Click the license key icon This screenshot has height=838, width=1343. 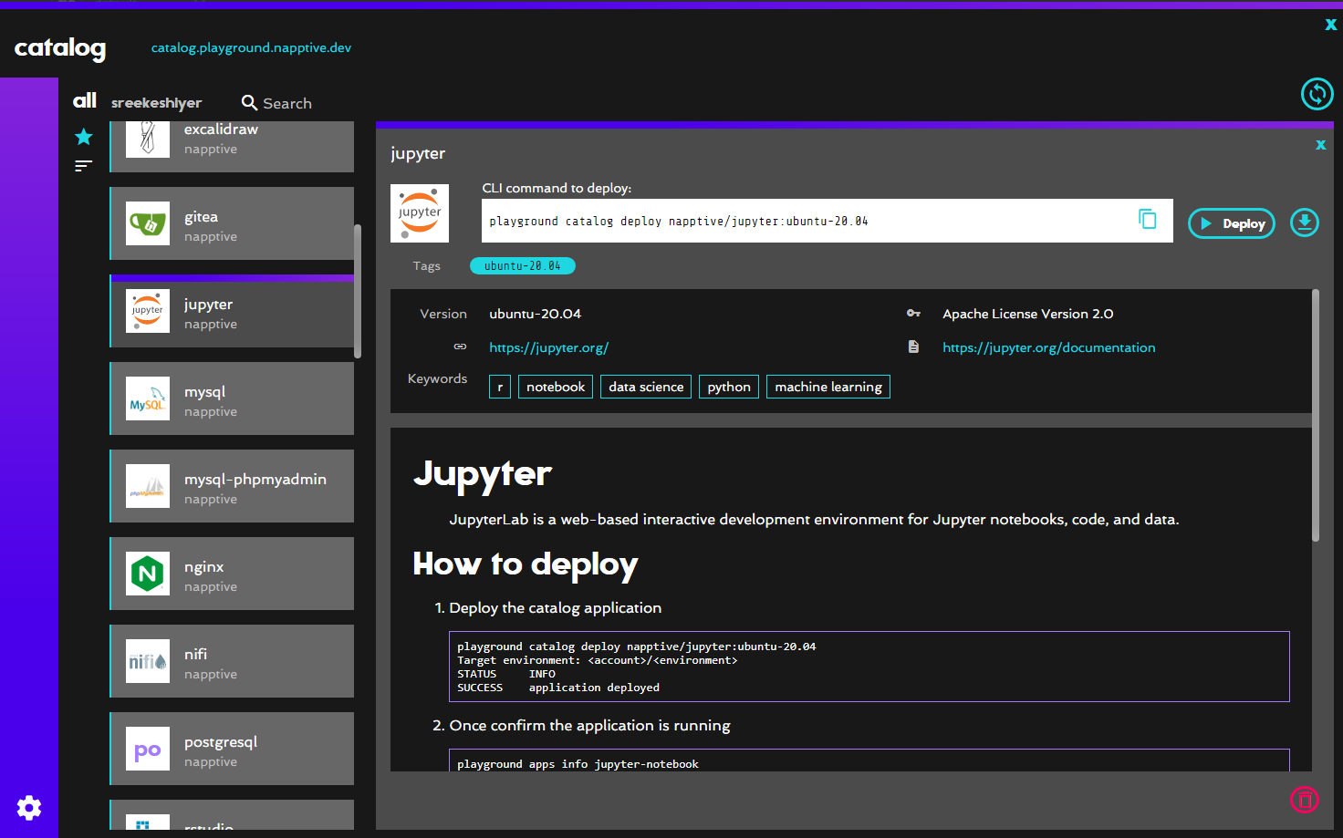pos(913,313)
